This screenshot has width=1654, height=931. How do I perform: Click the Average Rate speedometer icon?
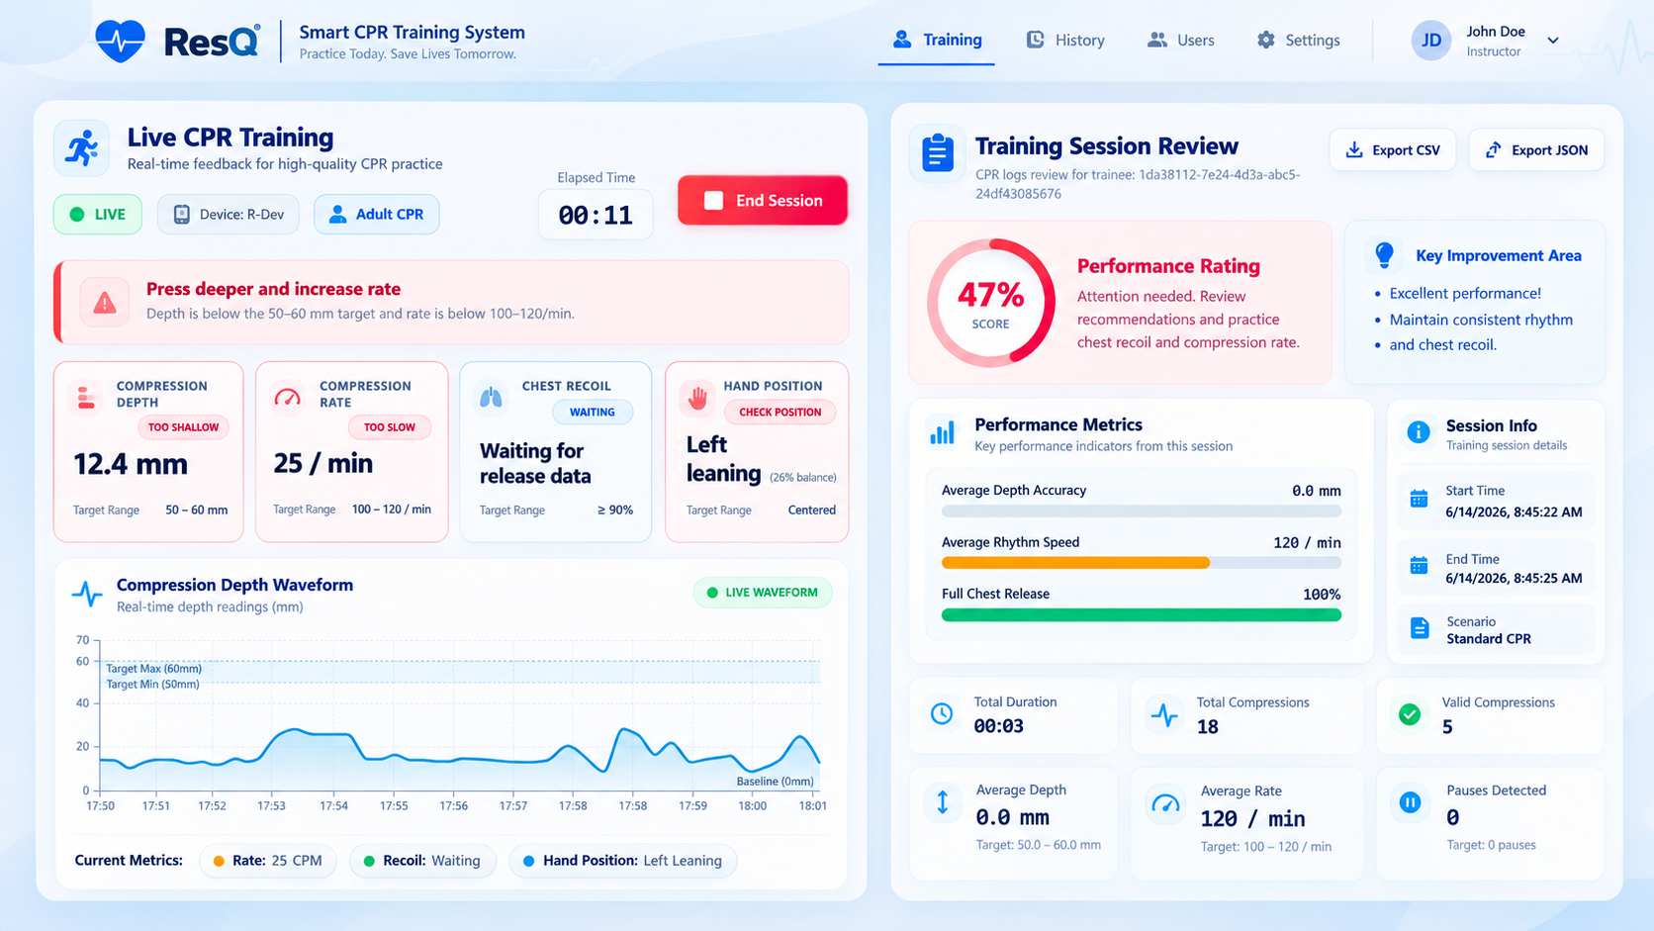[1166, 803]
